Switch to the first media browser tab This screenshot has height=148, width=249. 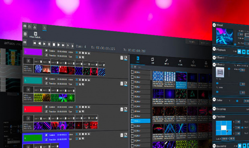(138, 60)
